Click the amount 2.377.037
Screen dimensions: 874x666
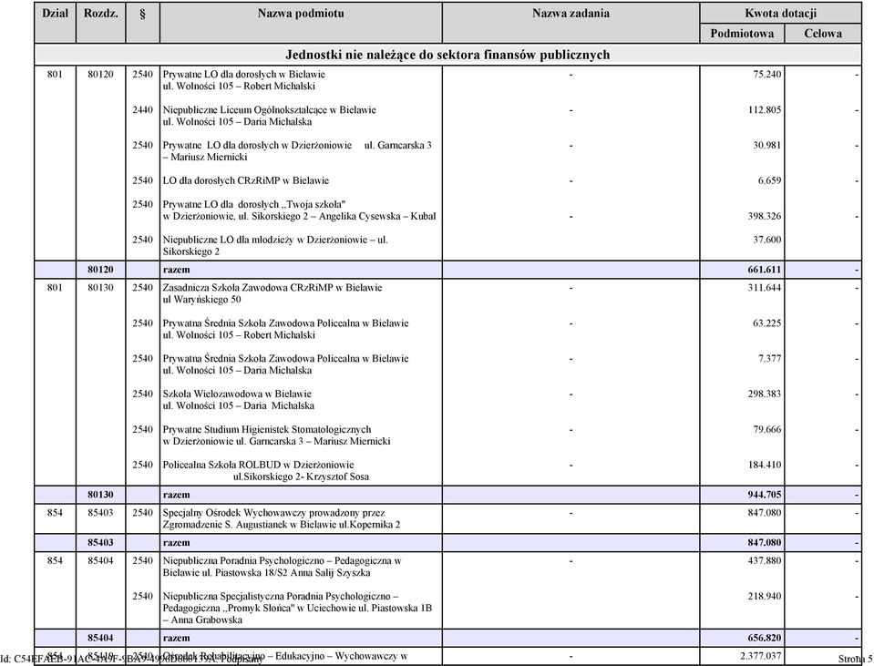[x=761, y=656]
